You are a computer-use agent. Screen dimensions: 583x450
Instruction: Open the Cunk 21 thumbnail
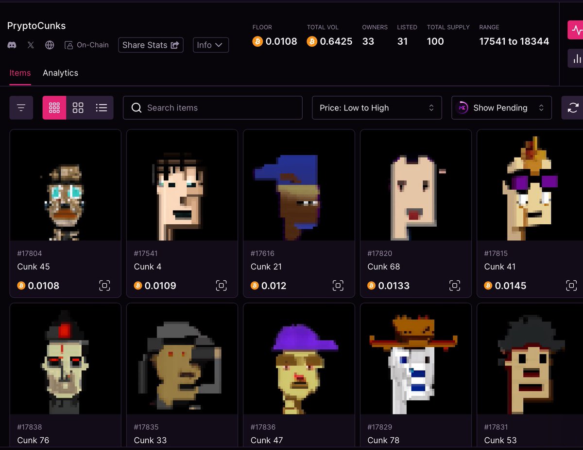click(x=299, y=185)
